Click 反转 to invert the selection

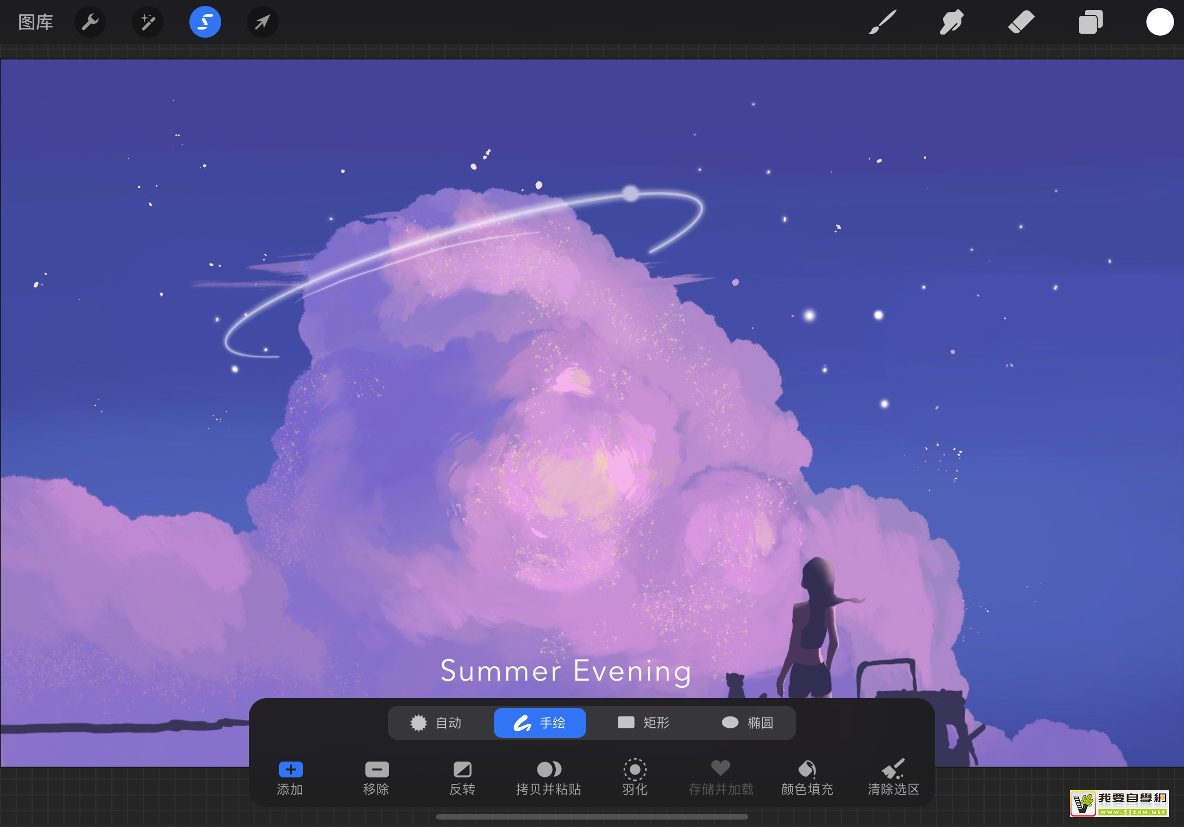(462, 777)
